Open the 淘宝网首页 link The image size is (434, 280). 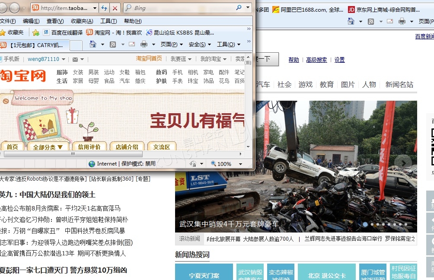point(149,59)
